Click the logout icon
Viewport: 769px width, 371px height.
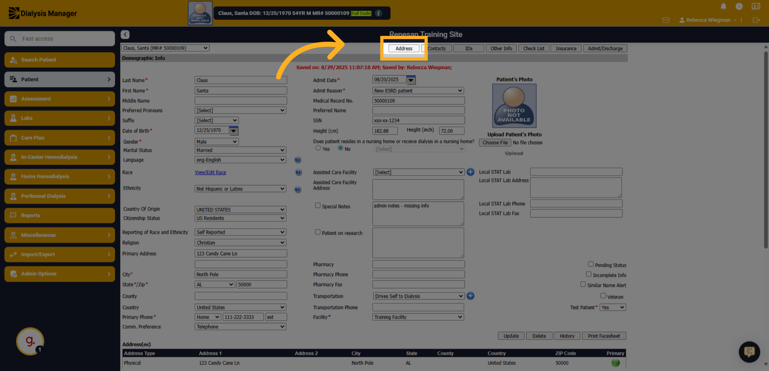756,20
